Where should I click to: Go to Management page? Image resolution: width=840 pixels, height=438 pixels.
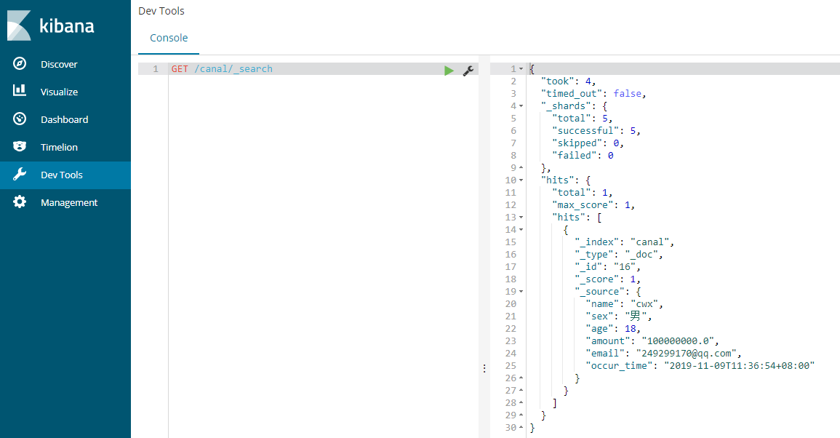[x=69, y=203]
